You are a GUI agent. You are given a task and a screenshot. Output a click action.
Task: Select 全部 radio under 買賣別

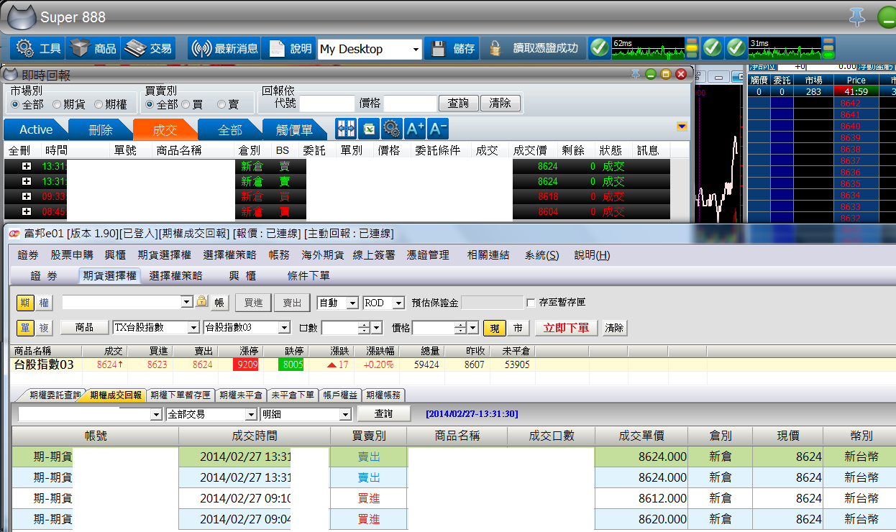(150, 104)
